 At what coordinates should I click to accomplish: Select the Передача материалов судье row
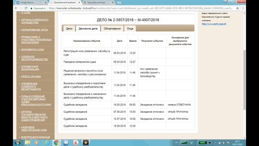tap(128, 62)
